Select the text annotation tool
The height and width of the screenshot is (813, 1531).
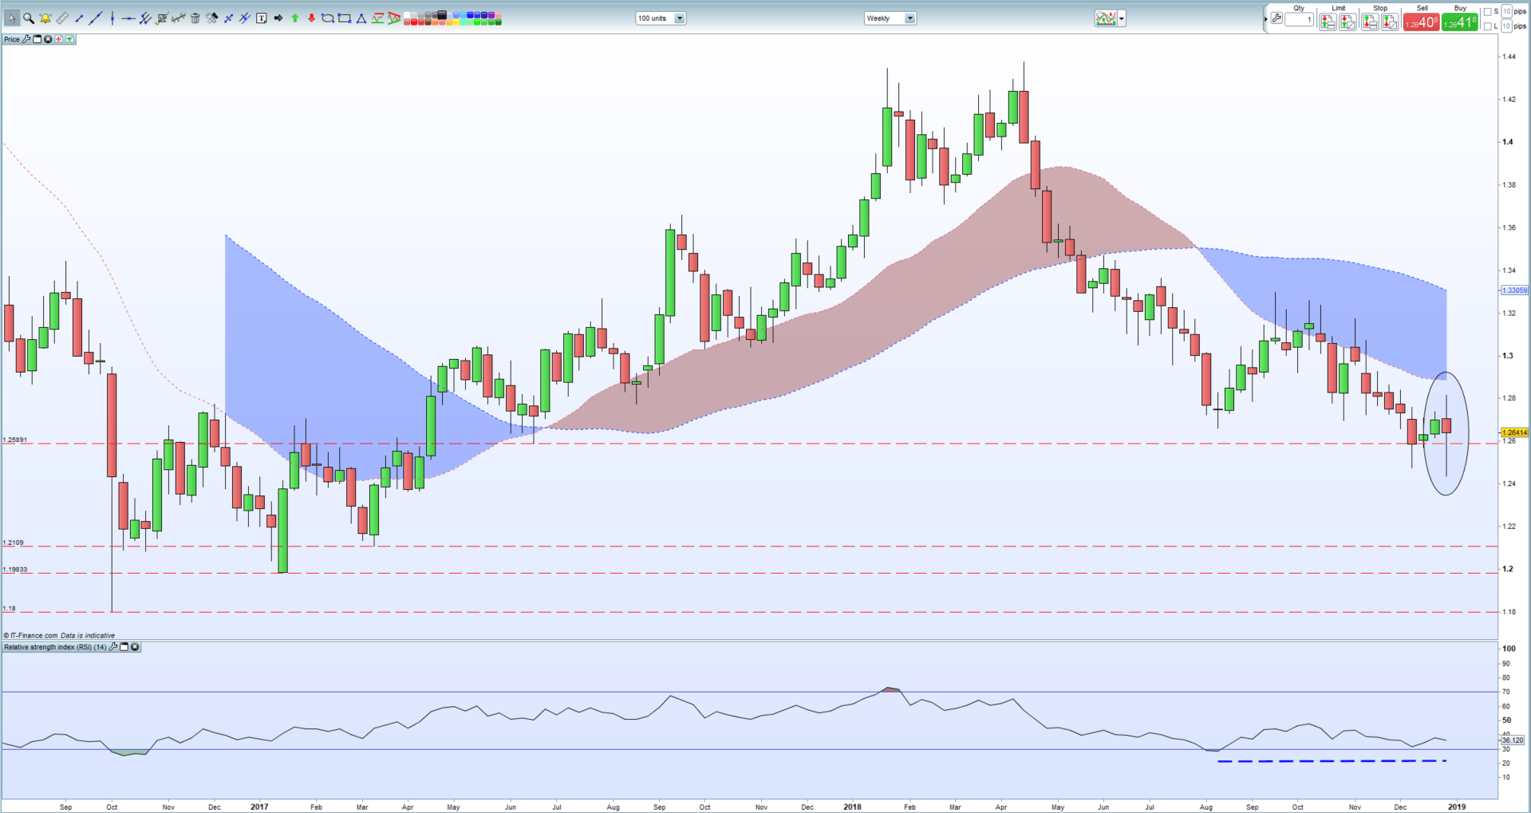pos(261,18)
